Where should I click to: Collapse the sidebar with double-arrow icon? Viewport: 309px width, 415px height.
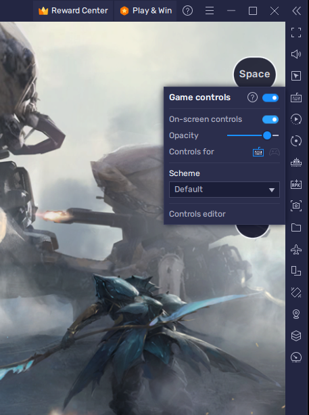click(x=297, y=11)
